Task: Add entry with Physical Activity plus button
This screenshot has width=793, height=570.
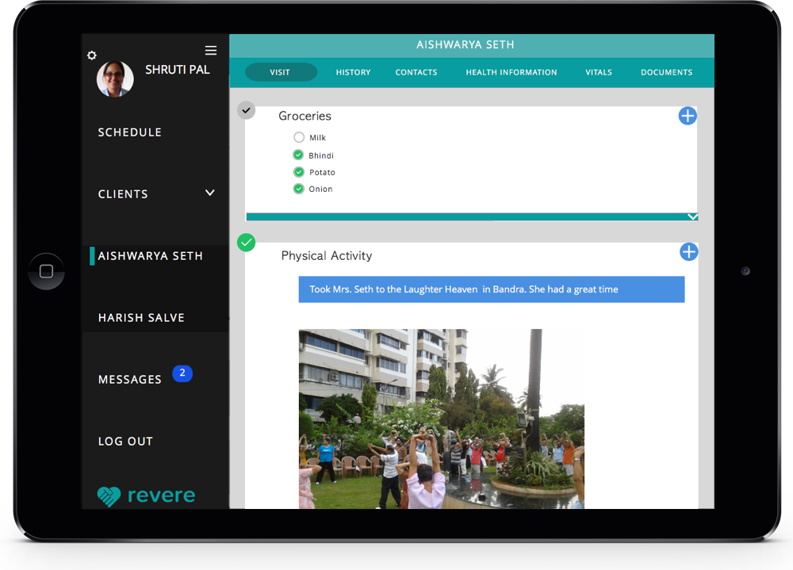Action: [689, 252]
